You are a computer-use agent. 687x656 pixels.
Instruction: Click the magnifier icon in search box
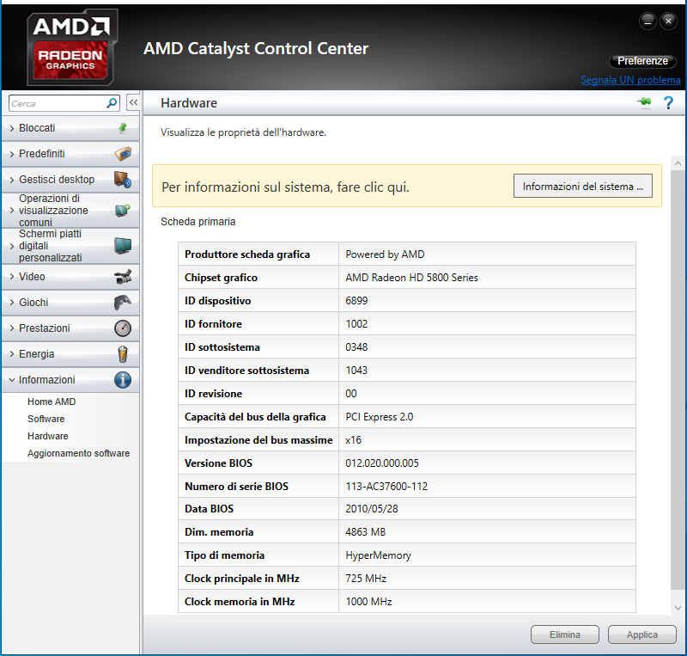[112, 103]
